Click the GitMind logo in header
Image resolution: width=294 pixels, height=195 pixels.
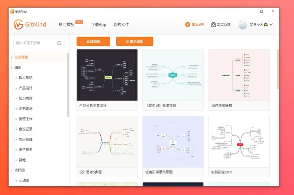tap(30, 24)
